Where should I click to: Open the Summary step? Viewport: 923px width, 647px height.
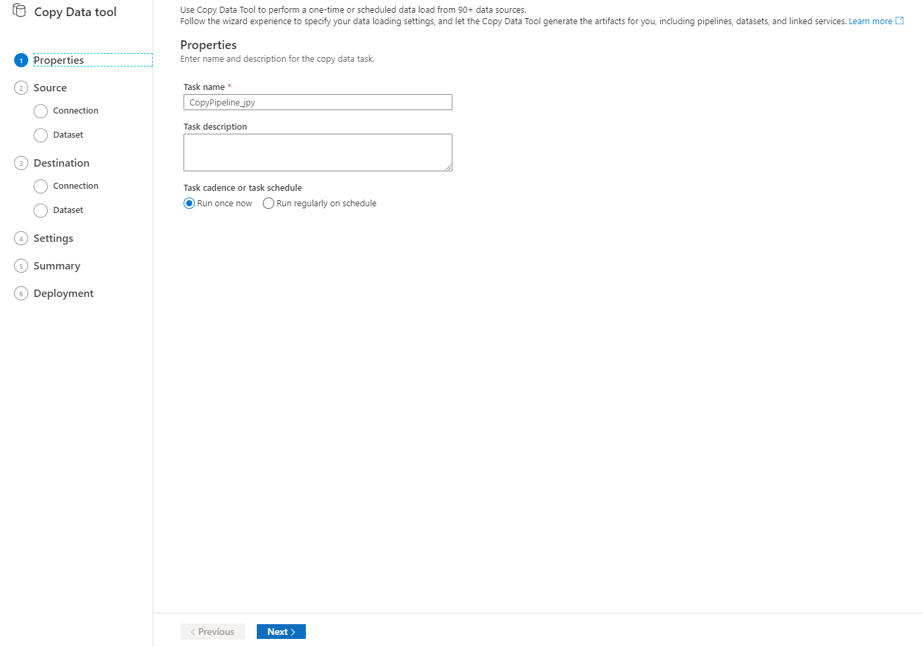56,266
